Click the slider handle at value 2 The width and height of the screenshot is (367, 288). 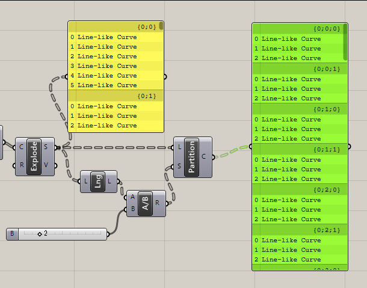click(x=40, y=234)
